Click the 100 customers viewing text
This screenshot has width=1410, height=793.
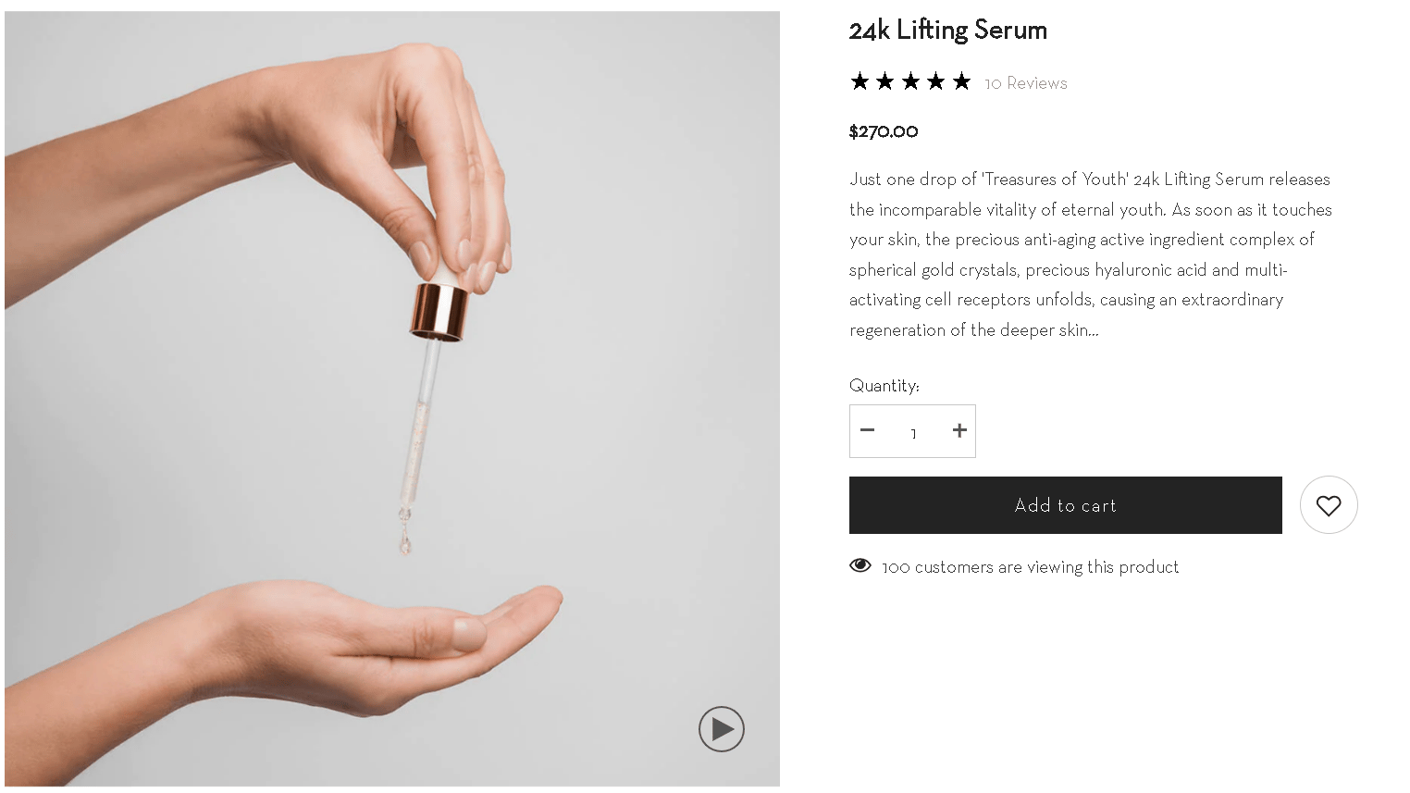coord(1030,567)
